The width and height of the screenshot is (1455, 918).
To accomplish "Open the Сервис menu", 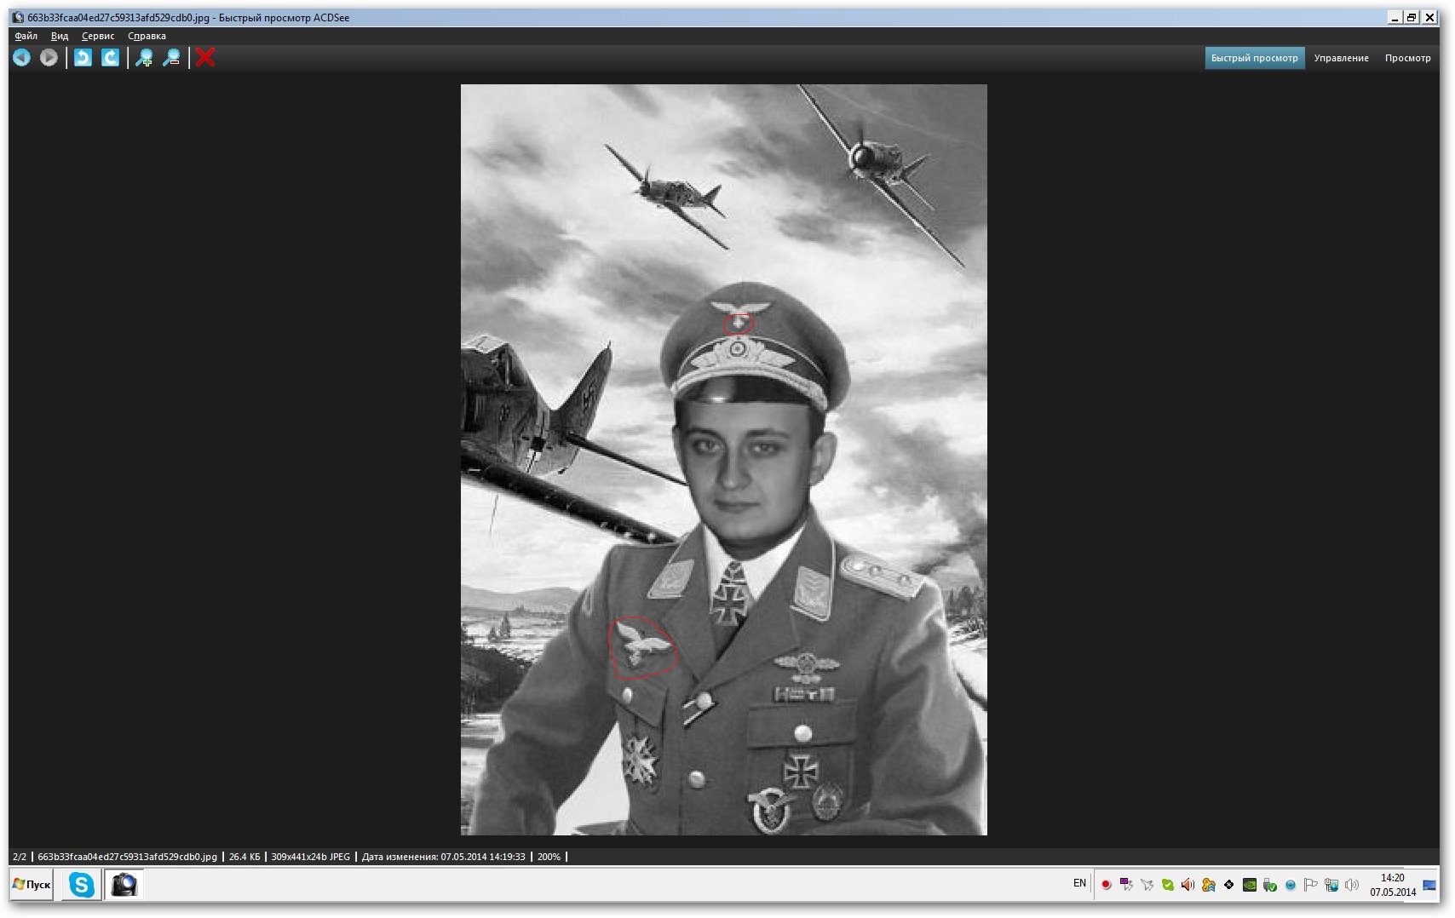I will 98,36.
